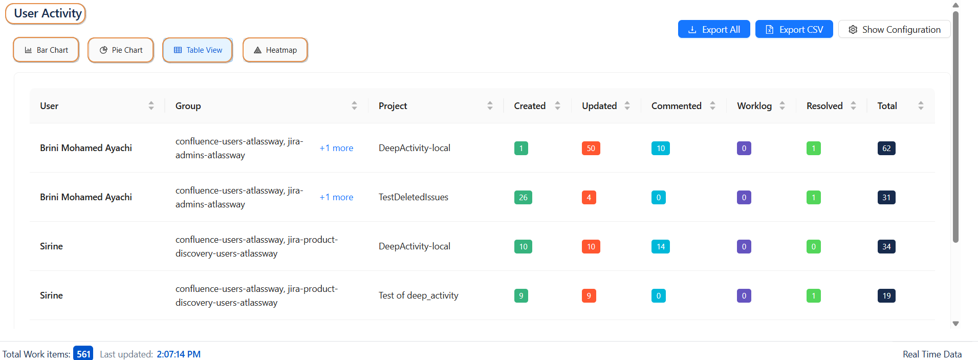This screenshot has height=360, width=978.
Task: Sort by Group column sort icon
Action: tap(354, 106)
